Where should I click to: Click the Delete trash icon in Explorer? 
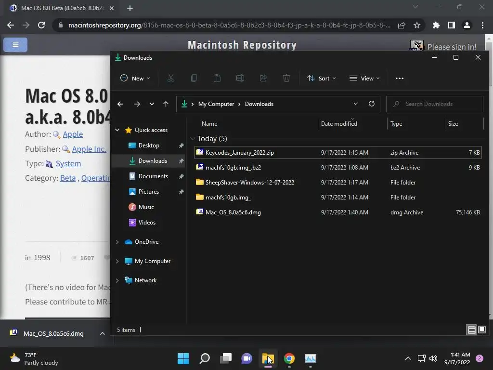[x=286, y=79]
